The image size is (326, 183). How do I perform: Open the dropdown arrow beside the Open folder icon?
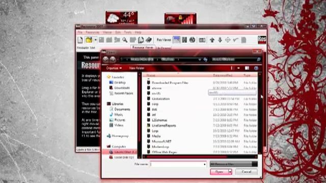(x=95, y=40)
